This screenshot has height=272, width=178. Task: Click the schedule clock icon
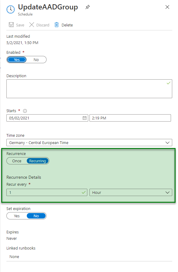(11, 9)
